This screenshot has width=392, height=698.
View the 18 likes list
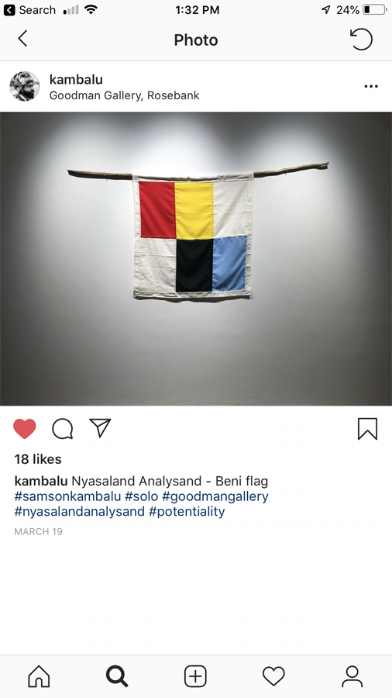(38, 459)
